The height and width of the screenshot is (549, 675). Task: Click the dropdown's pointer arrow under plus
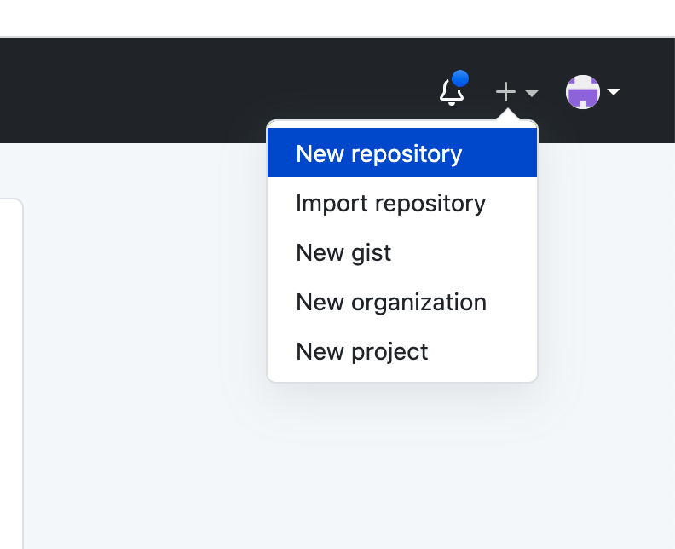[506, 115]
